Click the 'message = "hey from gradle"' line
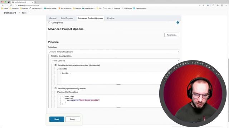Screen dimensions: 229x128 (x=83, y=100)
